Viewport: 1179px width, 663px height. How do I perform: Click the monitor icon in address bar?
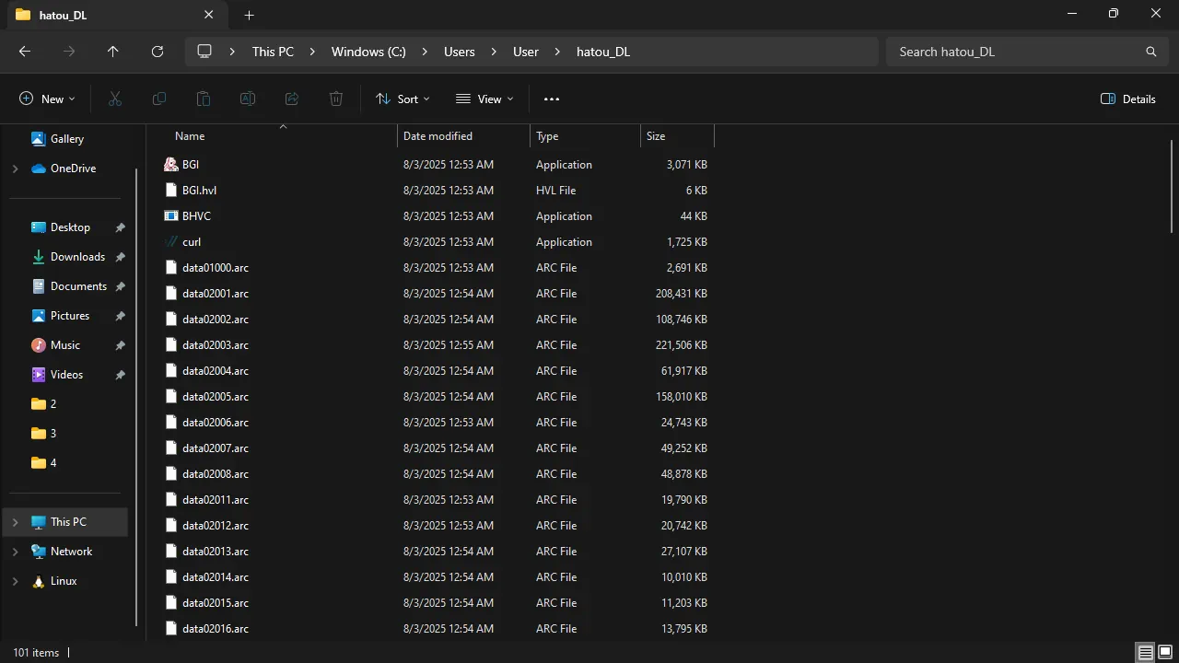tap(204, 52)
